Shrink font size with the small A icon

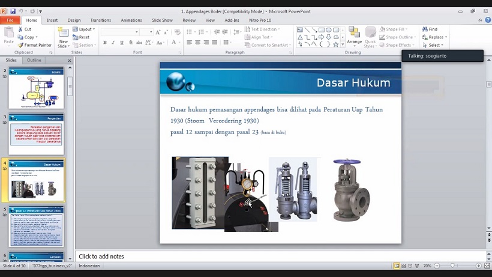[166, 32]
